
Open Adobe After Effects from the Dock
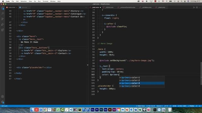click(x=105, y=110)
